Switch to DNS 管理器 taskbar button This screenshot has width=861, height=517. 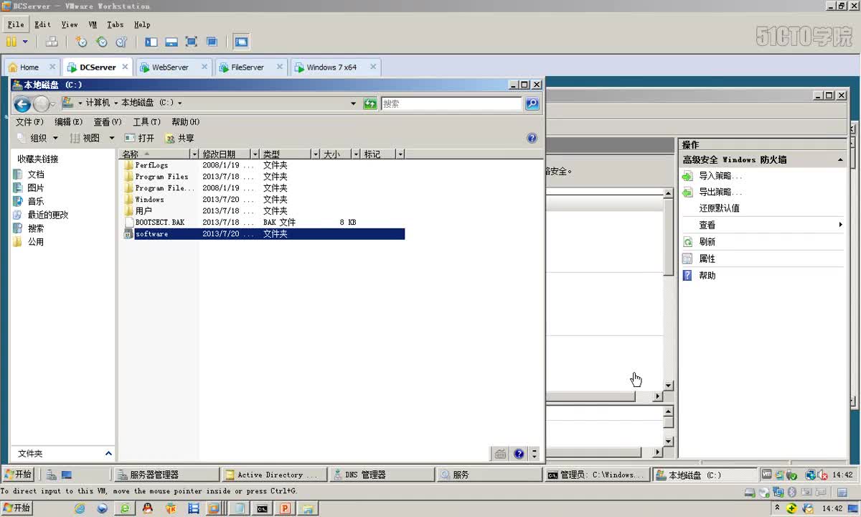click(x=381, y=475)
